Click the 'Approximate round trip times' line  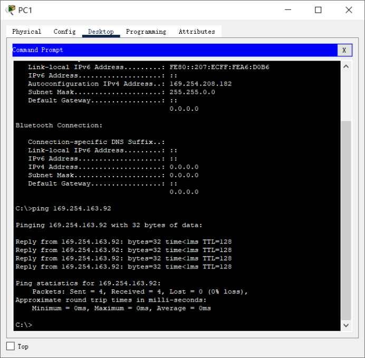pos(111,300)
